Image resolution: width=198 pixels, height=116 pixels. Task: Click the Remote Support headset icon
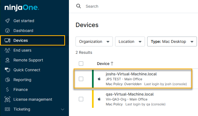(8, 60)
